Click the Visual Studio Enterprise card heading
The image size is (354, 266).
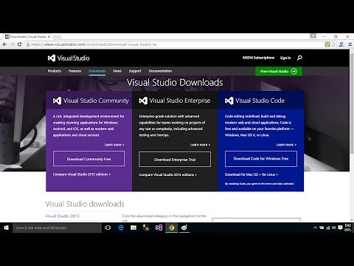(180, 100)
